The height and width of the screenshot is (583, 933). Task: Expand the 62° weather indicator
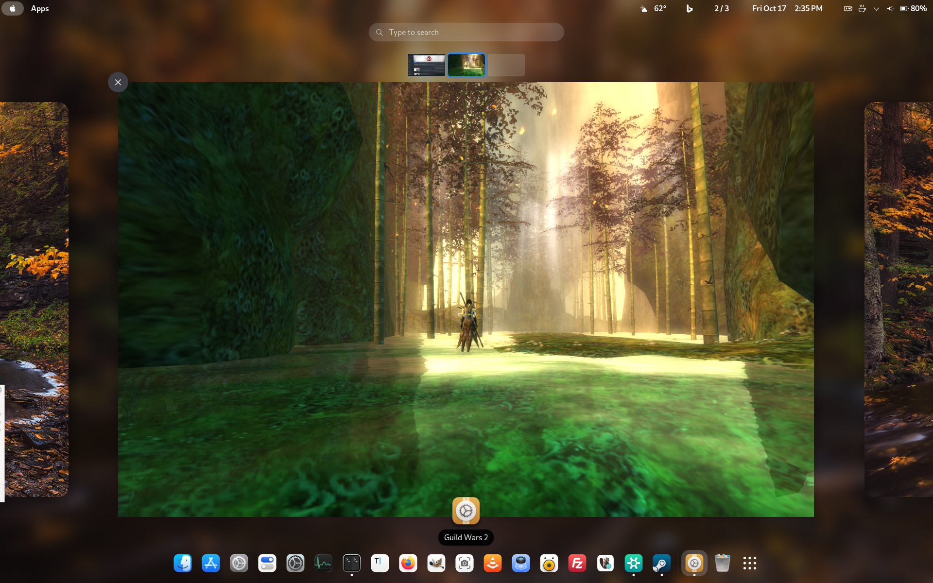654,8
